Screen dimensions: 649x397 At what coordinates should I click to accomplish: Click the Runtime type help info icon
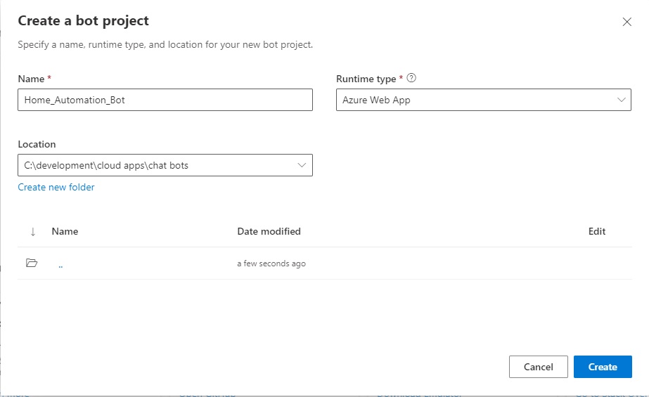[x=412, y=79]
